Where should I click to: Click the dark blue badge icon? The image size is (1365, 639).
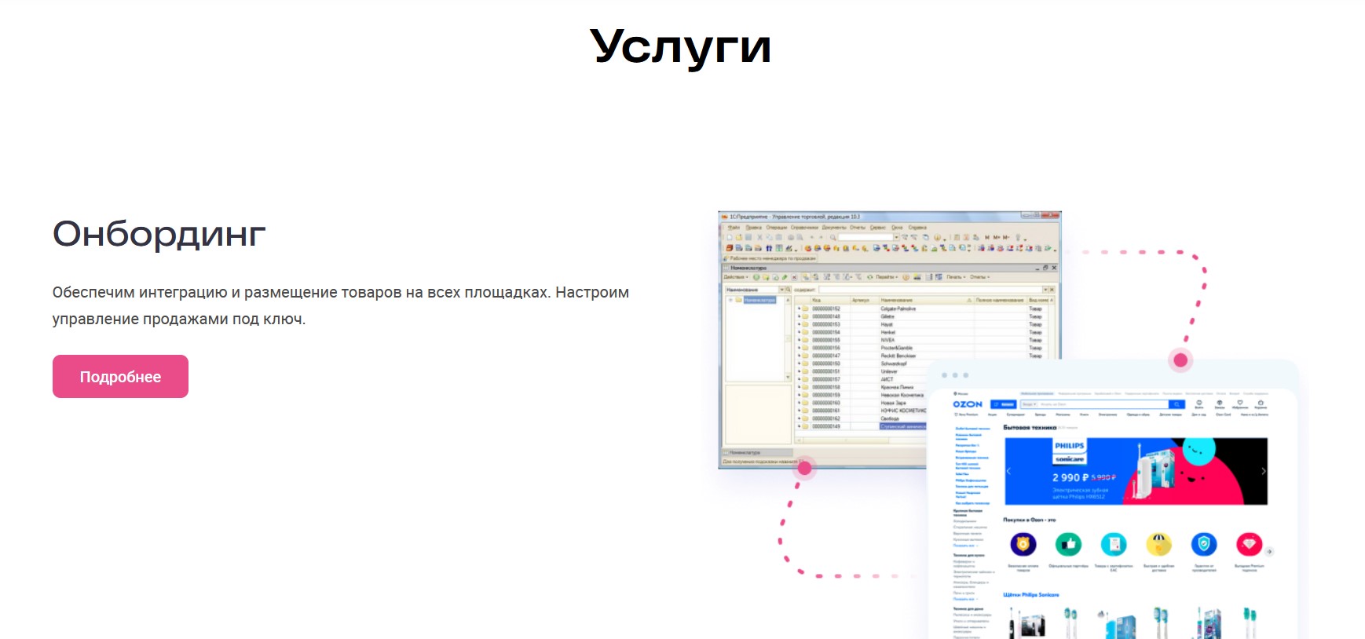point(1023,543)
